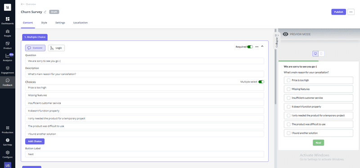Open the Engagement section

click(8, 70)
